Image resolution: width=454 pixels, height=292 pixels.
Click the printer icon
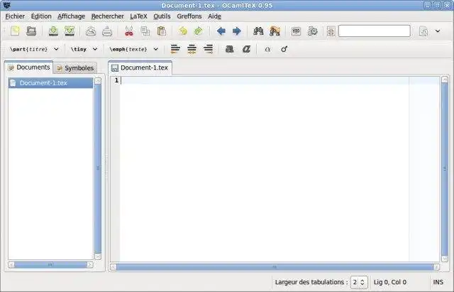(x=107, y=31)
